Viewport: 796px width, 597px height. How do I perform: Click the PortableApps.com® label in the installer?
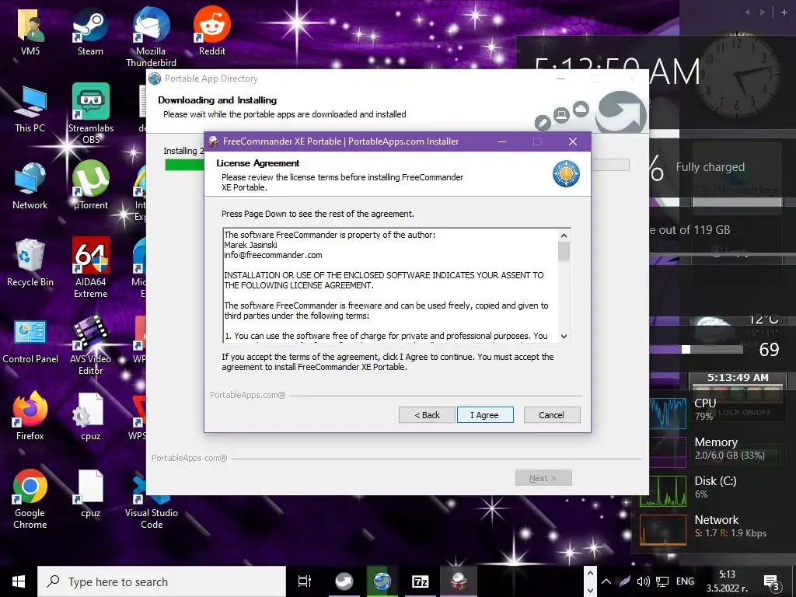248,395
